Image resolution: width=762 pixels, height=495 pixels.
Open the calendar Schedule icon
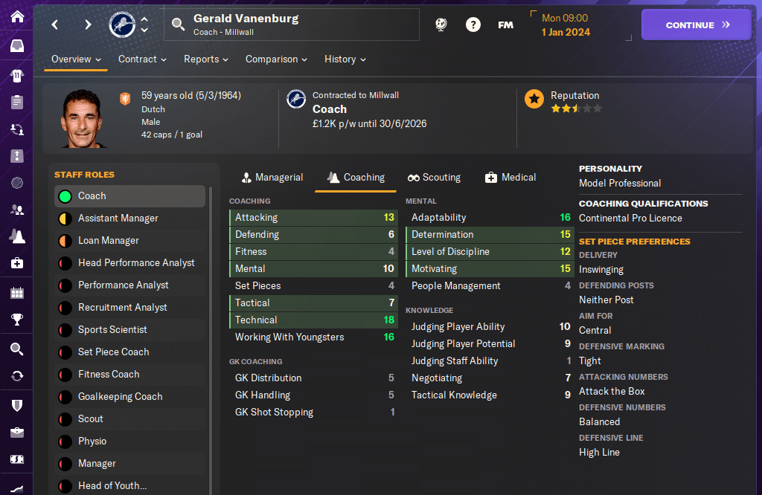click(x=17, y=293)
